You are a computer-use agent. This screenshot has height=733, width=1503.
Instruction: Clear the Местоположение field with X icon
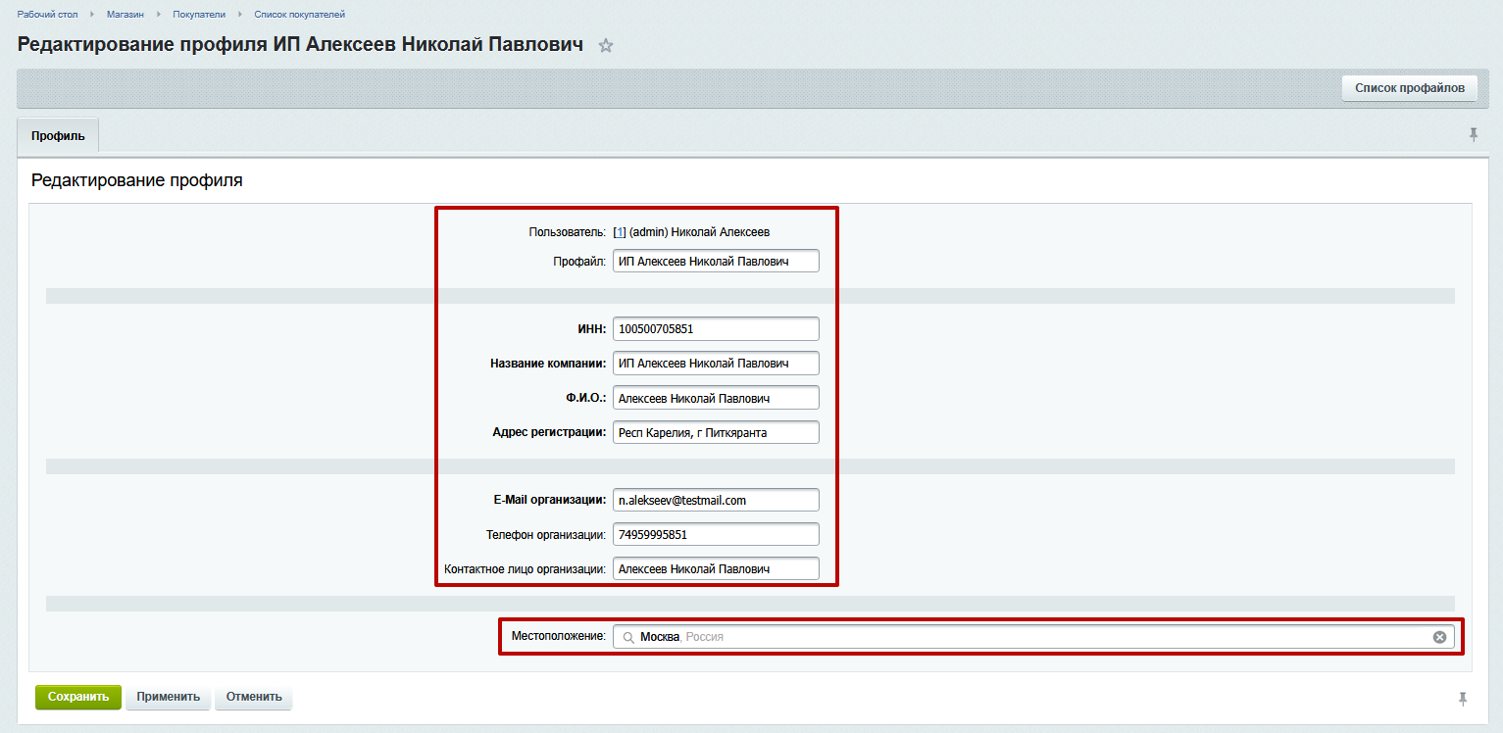point(1439,637)
